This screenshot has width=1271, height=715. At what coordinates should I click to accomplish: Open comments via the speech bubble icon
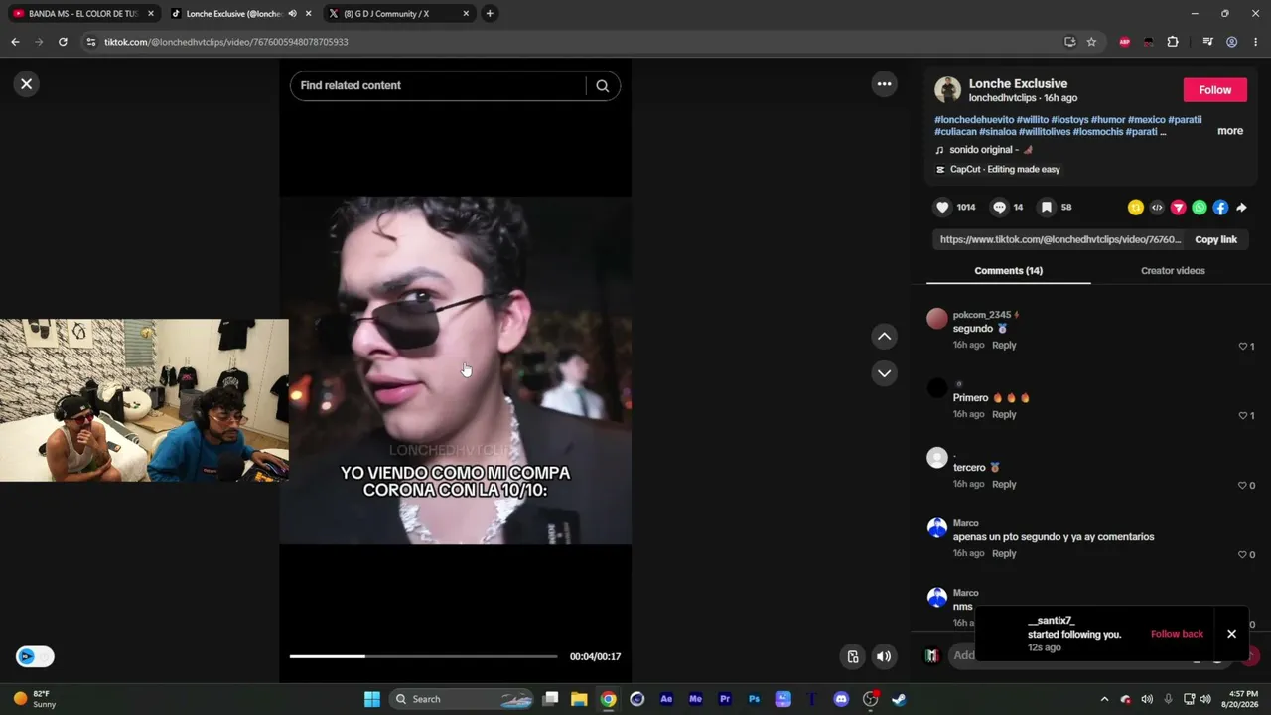[999, 208]
